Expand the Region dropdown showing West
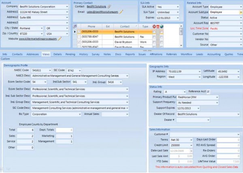The image size is (243, 173). [199, 77]
